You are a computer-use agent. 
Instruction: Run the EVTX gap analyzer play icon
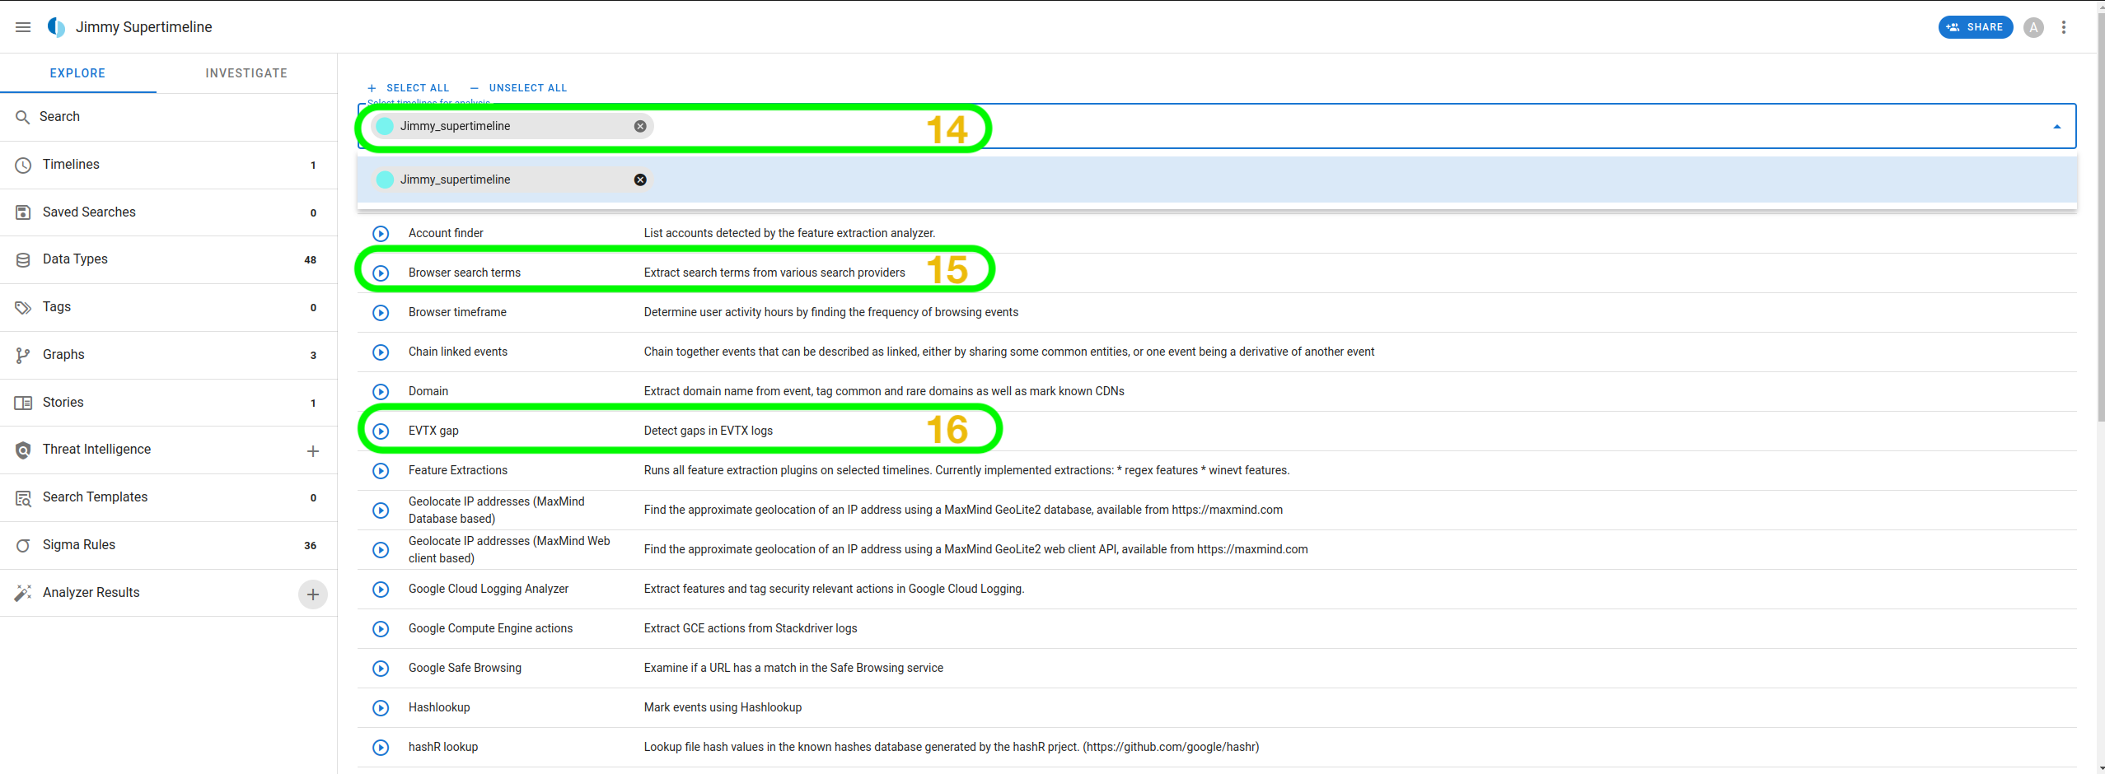pyautogui.click(x=381, y=431)
